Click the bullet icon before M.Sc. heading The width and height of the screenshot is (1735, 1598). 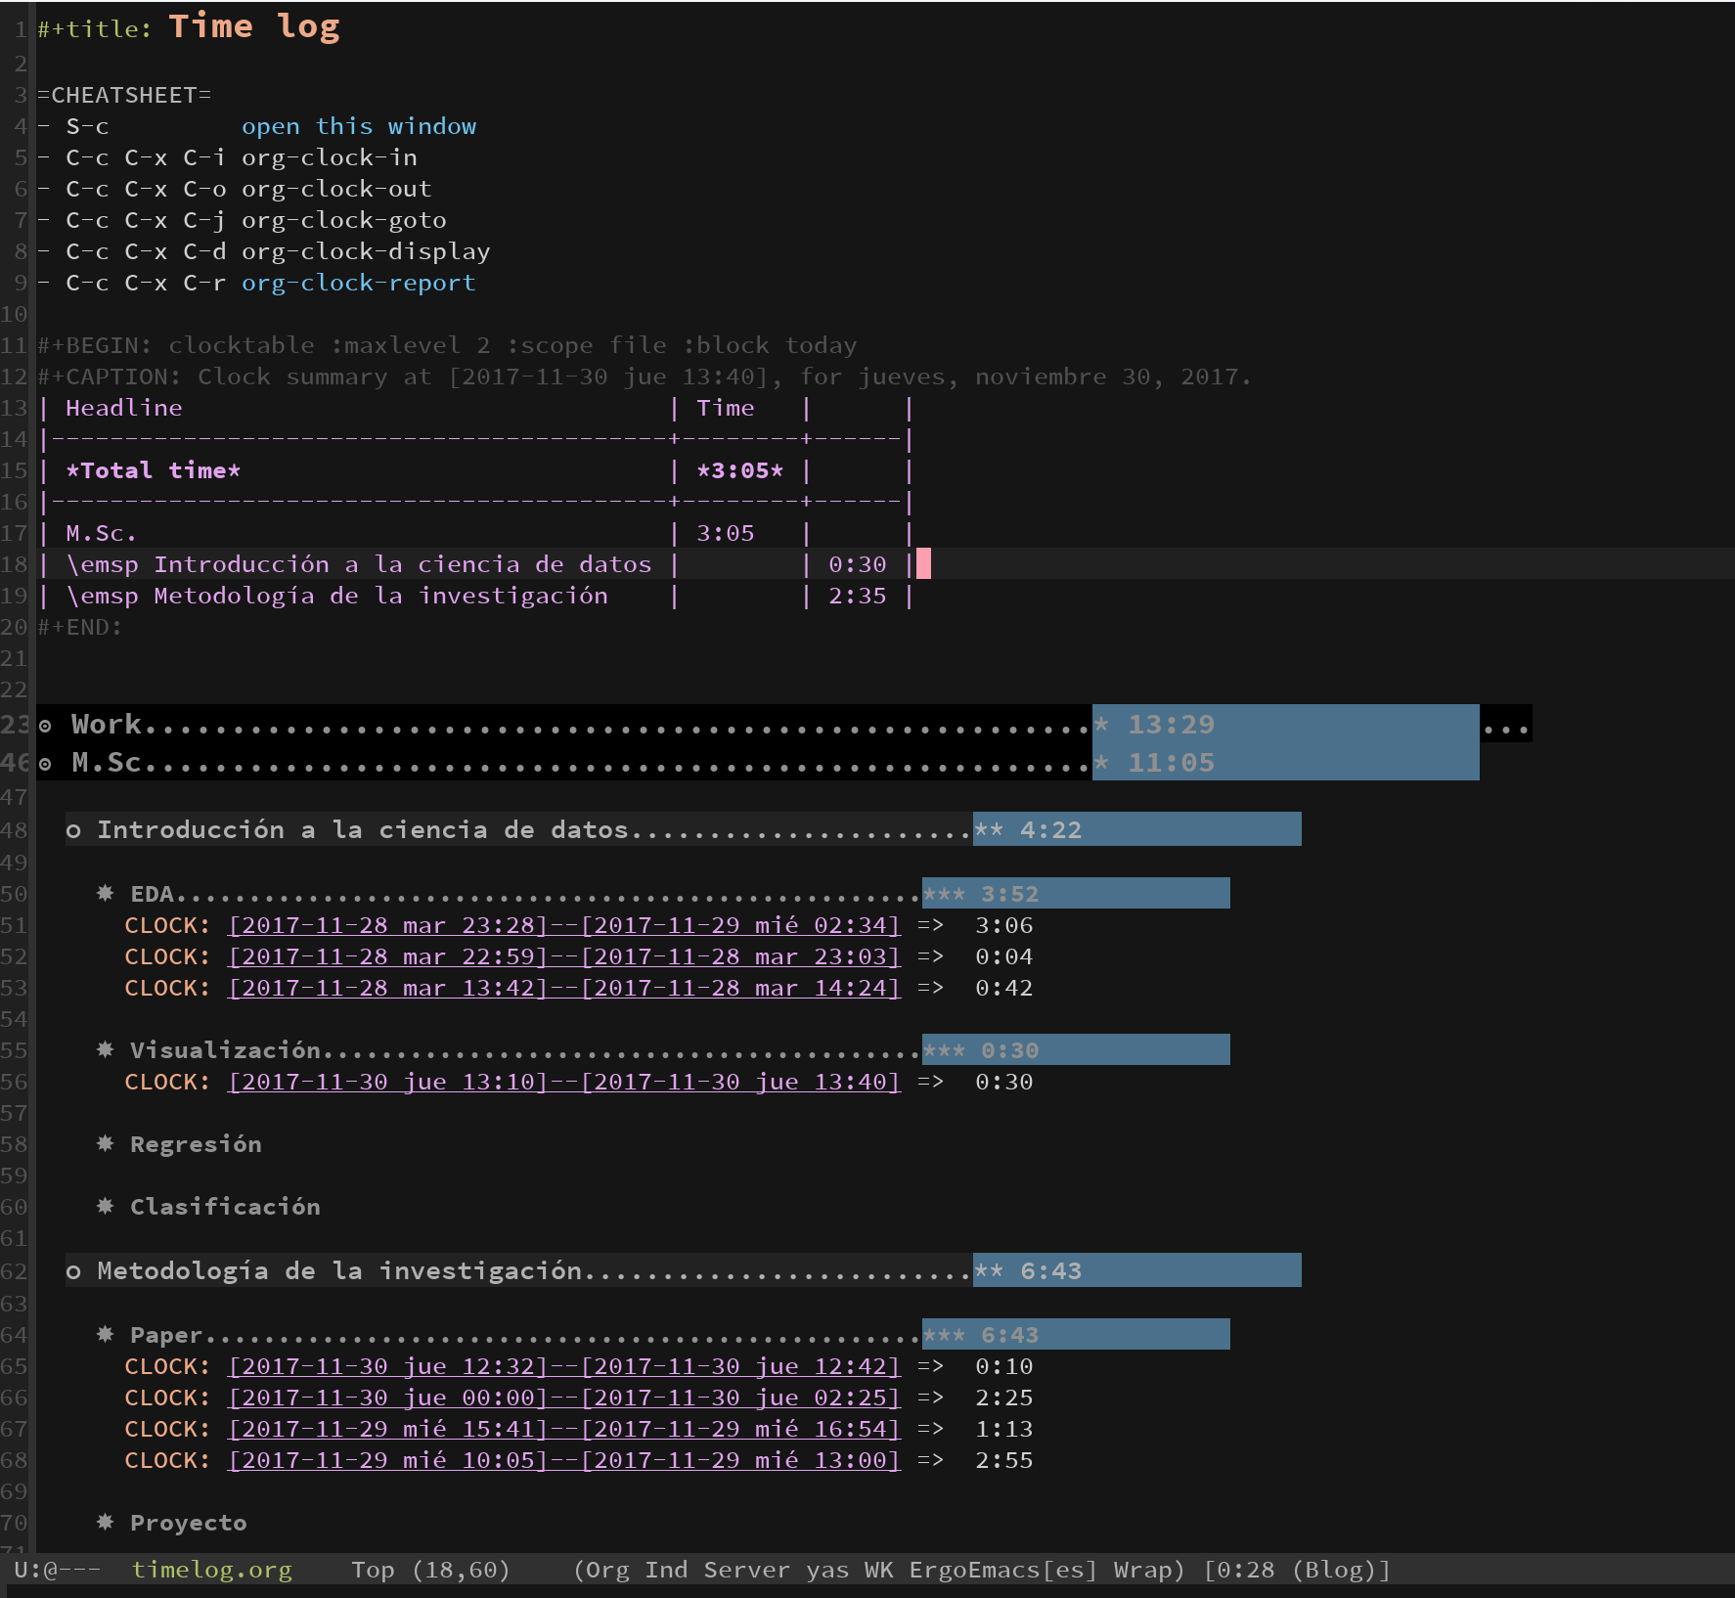coord(45,764)
